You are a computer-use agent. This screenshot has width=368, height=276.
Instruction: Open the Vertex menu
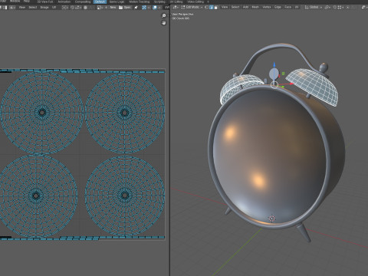click(x=267, y=7)
